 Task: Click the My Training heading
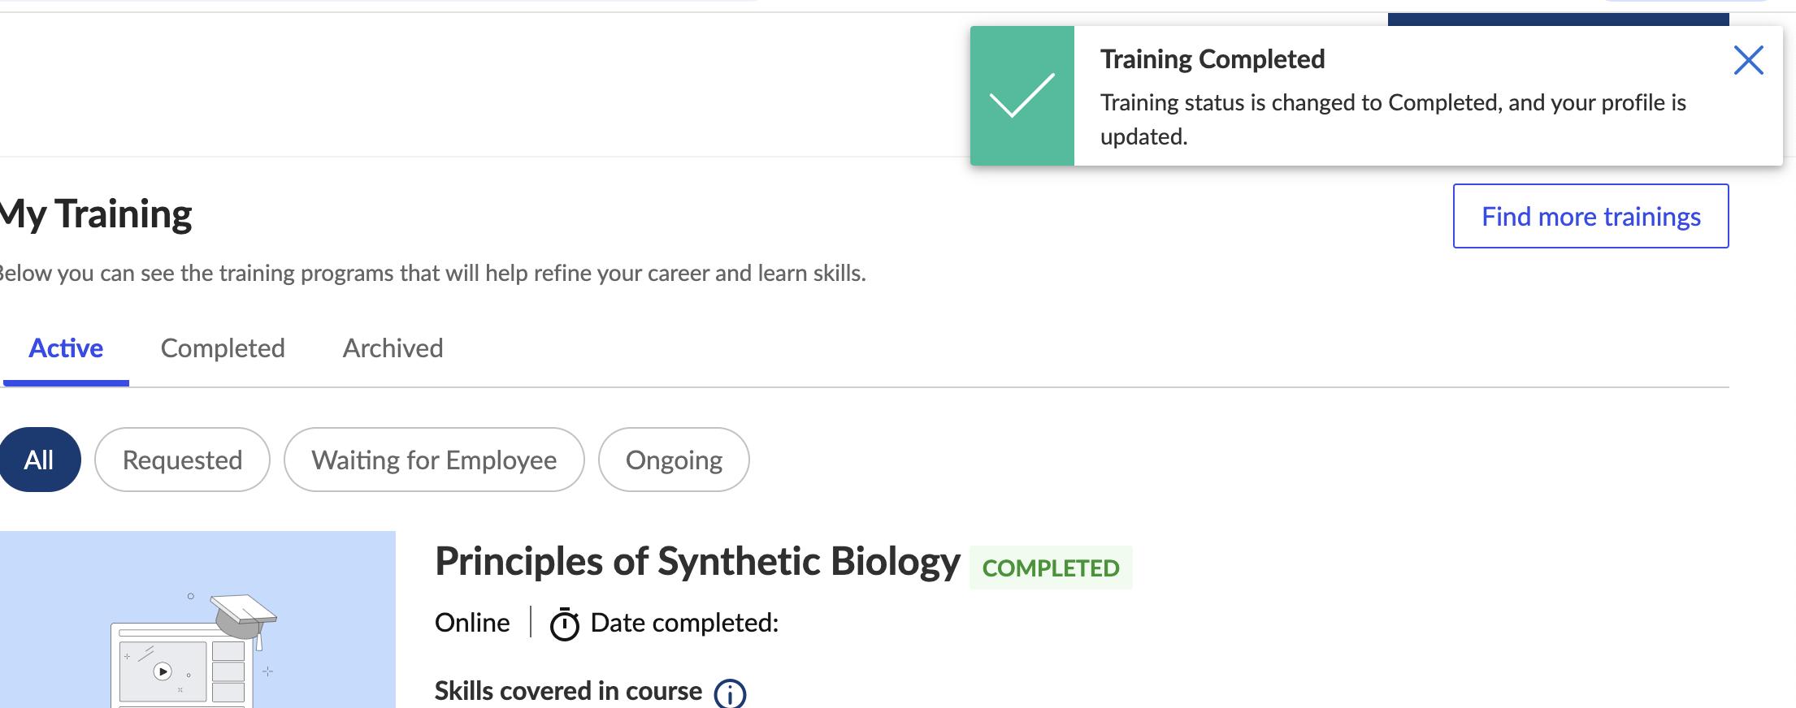click(96, 214)
